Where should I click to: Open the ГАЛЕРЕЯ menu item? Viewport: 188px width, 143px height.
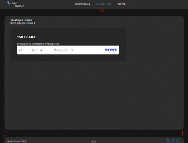click(x=121, y=4)
